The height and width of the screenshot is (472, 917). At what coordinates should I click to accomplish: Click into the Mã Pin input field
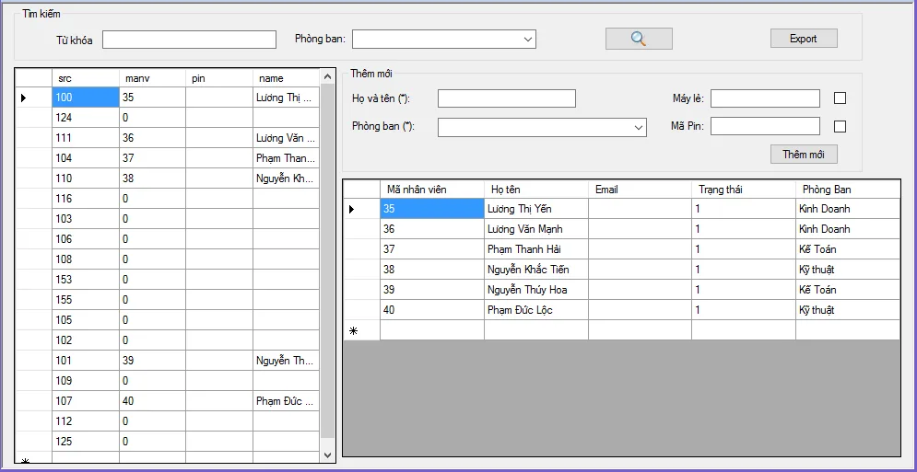764,126
